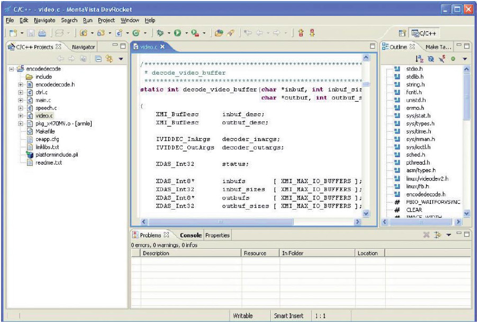
Task: Open the Debug button dropdown arrow
Action: pyautogui.click(x=169, y=33)
